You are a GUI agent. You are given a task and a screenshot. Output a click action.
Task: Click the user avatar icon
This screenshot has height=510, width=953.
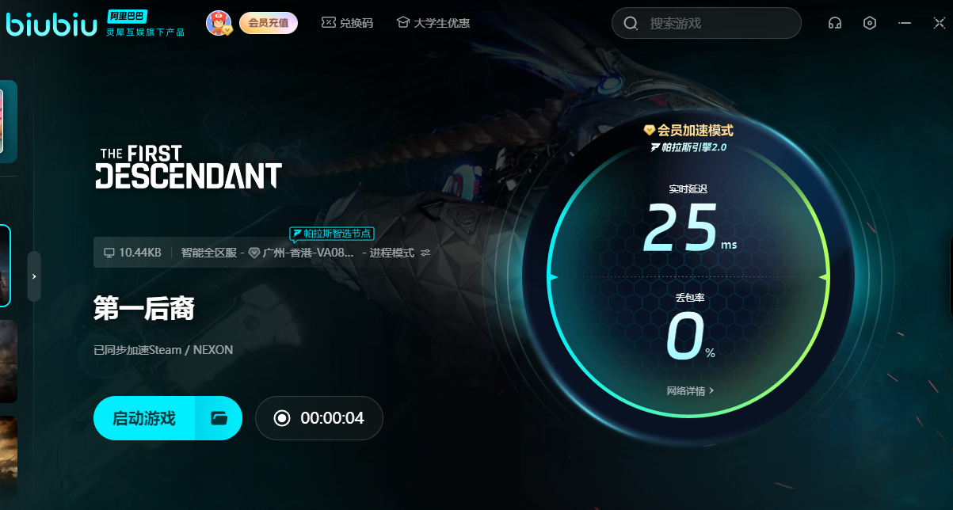(219, 23)
